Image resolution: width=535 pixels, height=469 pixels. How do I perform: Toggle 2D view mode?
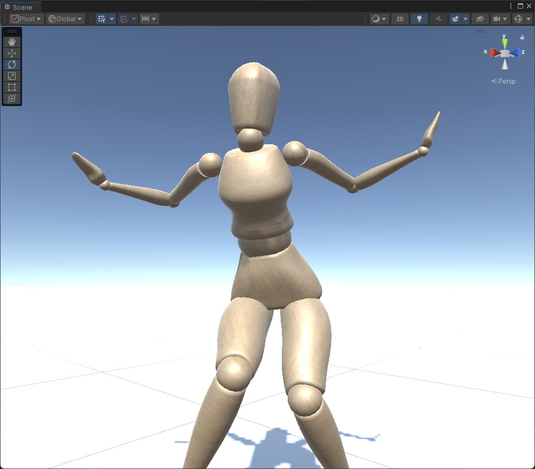click(x=400, y=19)
